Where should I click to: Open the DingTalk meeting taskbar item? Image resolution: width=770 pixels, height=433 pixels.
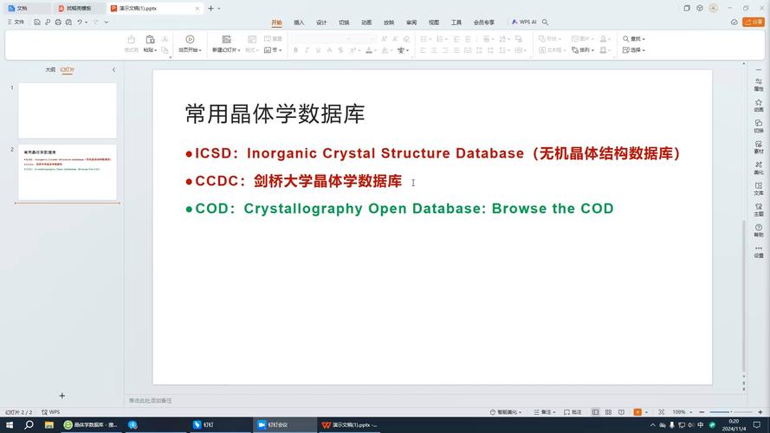[x=285, y=425]
